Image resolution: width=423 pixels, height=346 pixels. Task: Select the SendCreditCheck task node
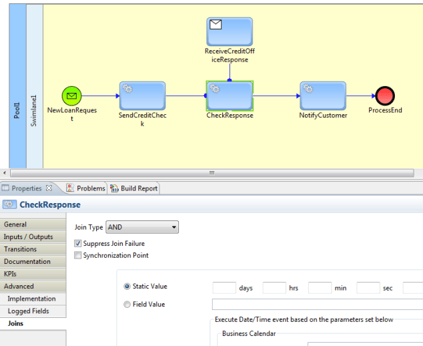point(142,96)
